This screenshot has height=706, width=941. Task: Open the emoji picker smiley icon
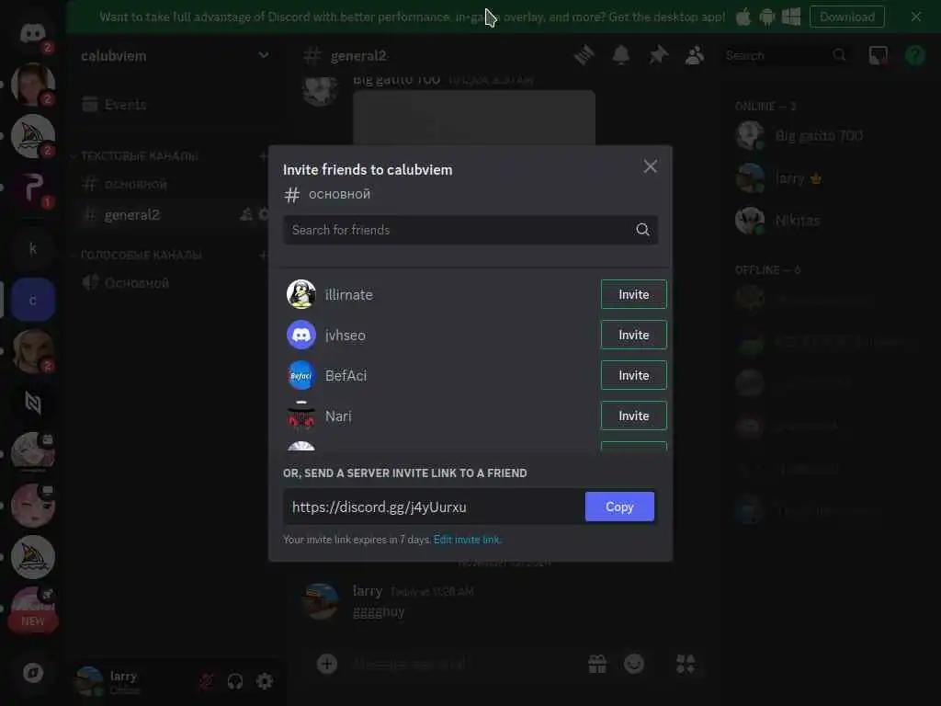pos(634,664)
